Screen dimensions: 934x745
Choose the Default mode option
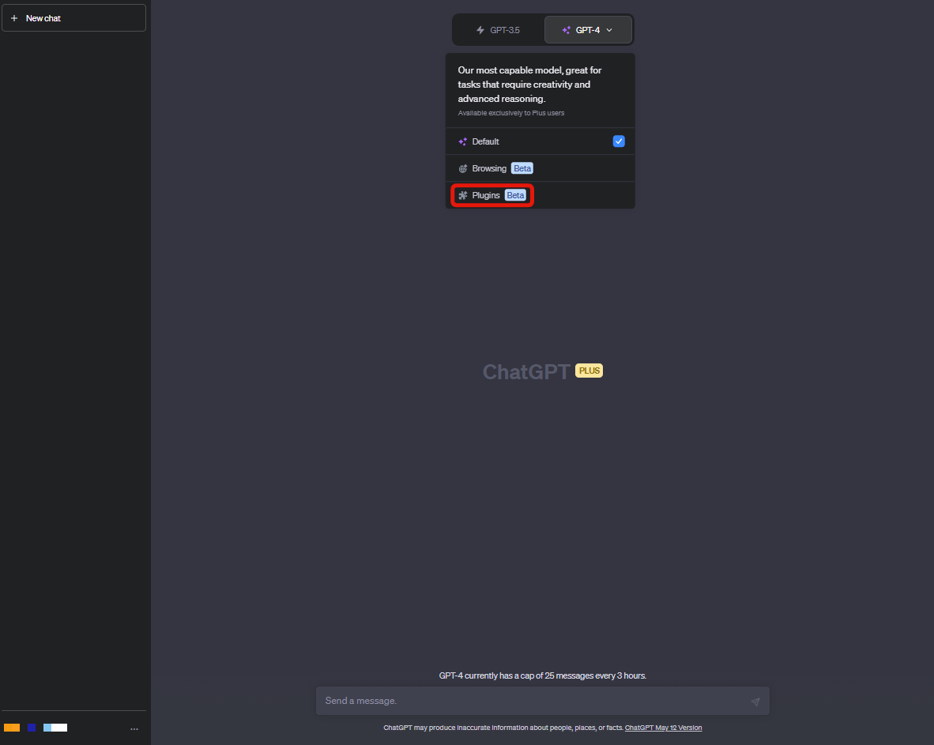tap(540, 141)
